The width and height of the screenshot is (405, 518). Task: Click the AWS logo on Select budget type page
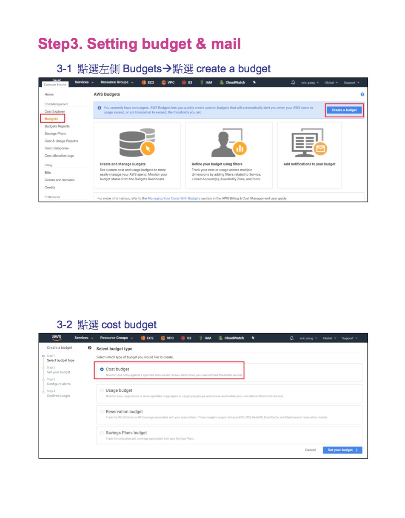pos(57,338)
